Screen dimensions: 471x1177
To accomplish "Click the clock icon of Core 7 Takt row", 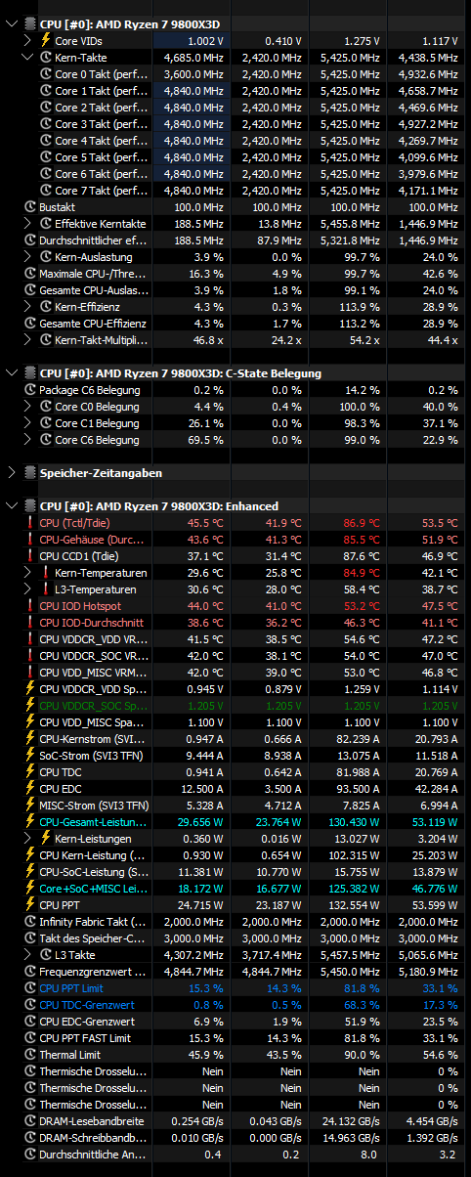I will (x=45, y=191).
